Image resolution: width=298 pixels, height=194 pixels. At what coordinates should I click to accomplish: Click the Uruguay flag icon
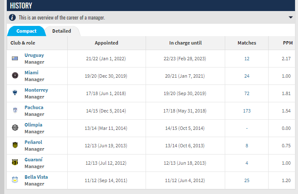tap(15, 59)
